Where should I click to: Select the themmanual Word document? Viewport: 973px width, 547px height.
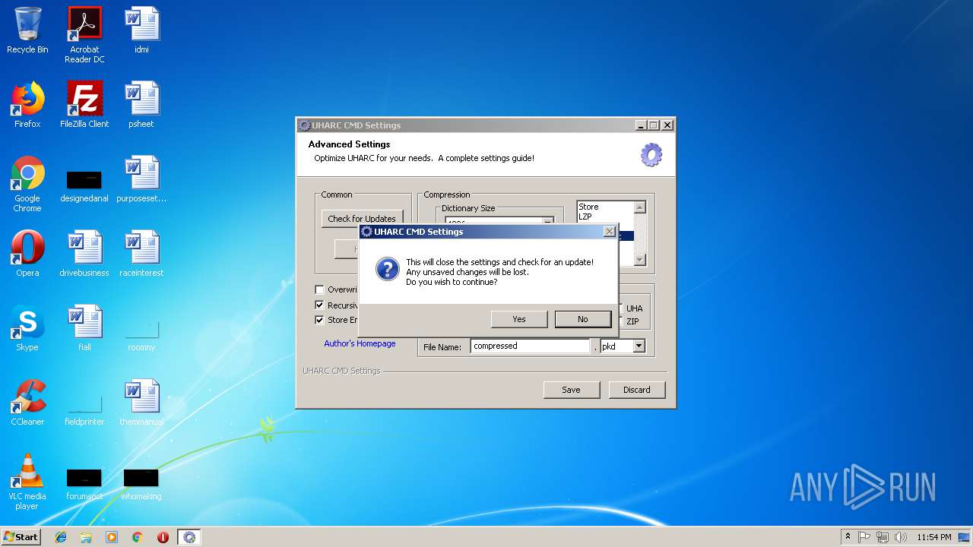point(141,403)
